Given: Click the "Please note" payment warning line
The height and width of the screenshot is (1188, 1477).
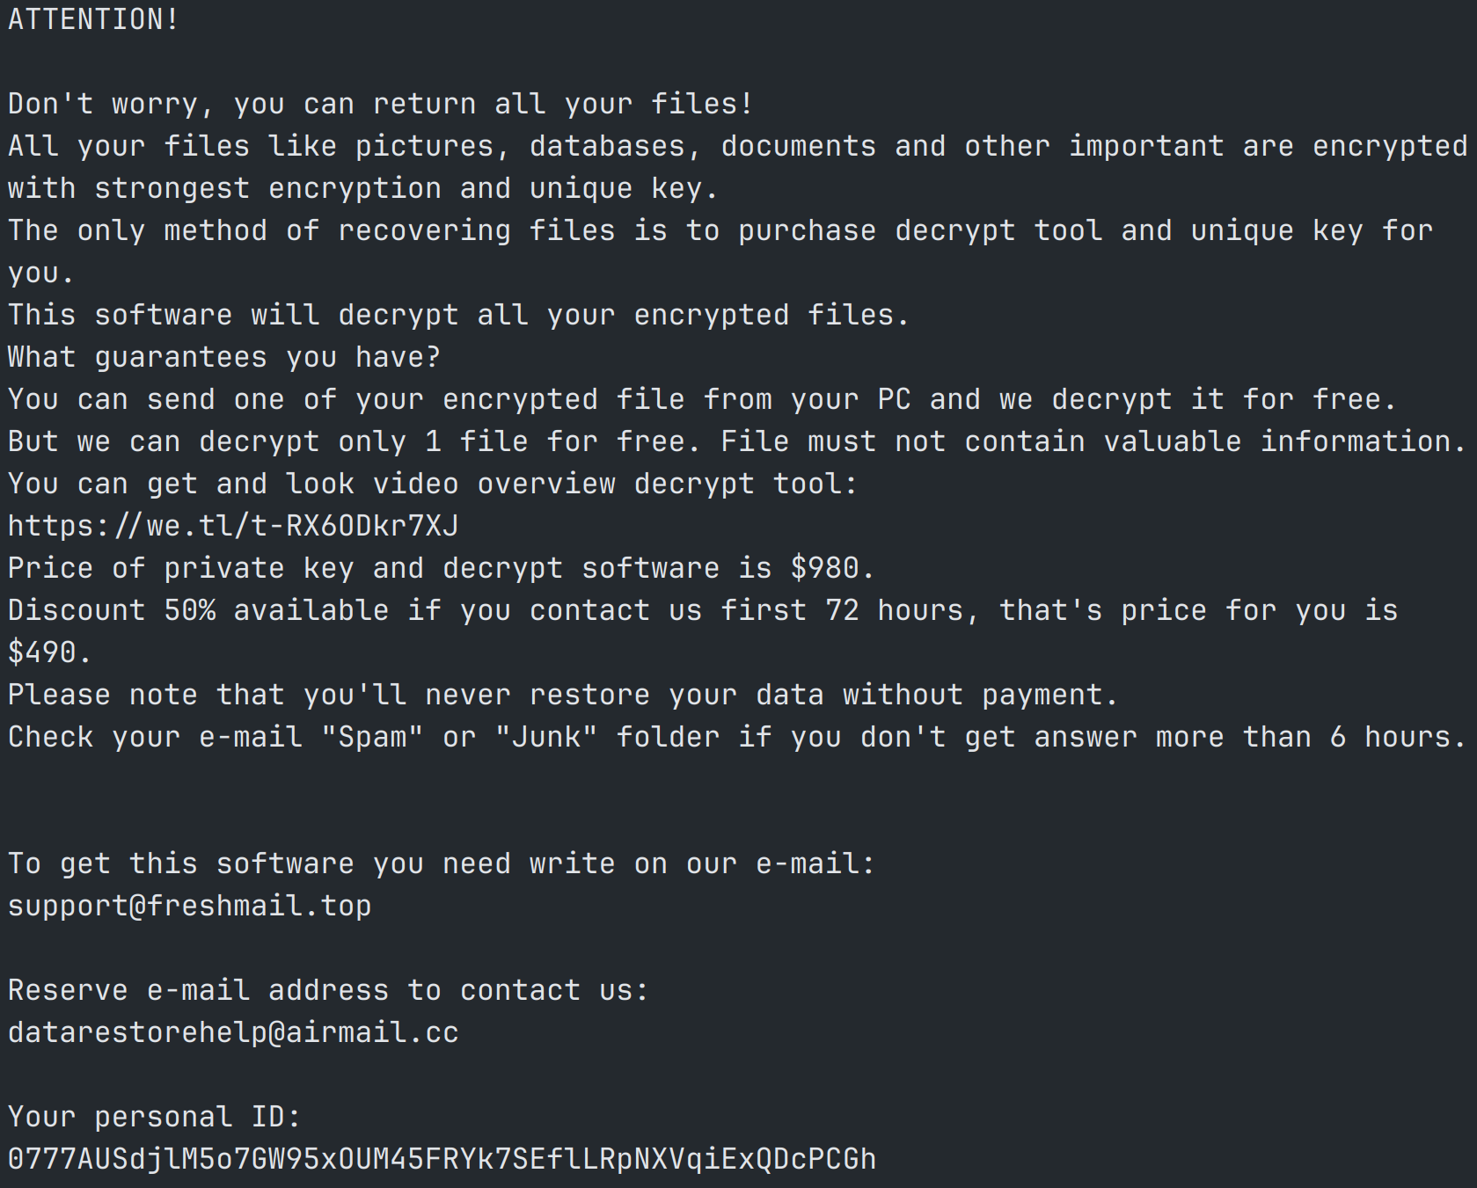Looking at the screenshot, I should [x=563, y=695].
